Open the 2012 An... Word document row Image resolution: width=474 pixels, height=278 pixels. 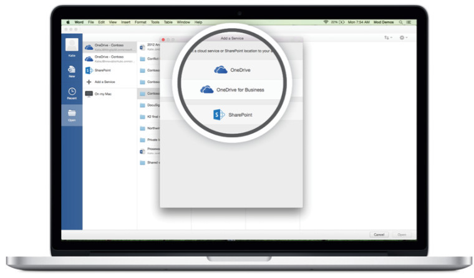149,47
